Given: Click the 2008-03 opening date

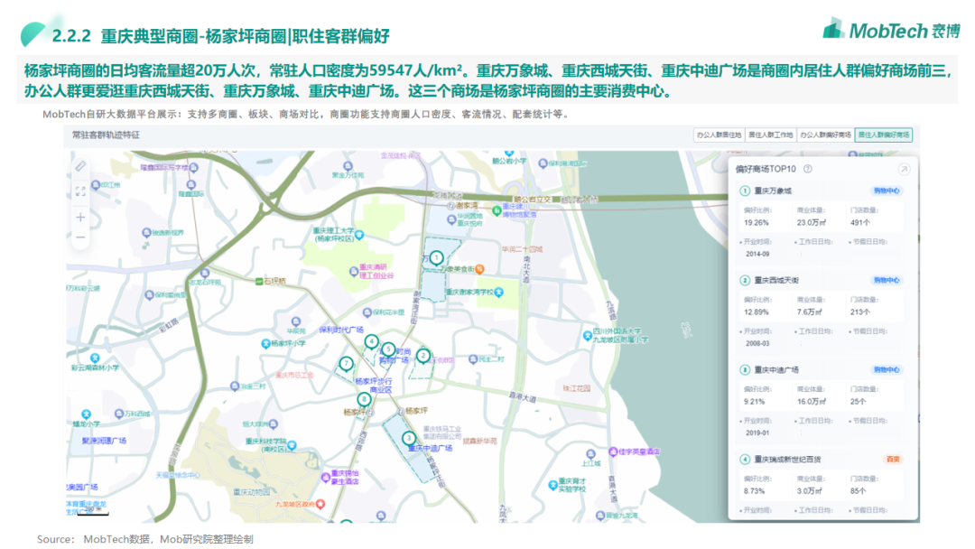Looking at the screenshot, I should [x=757, y=344].
